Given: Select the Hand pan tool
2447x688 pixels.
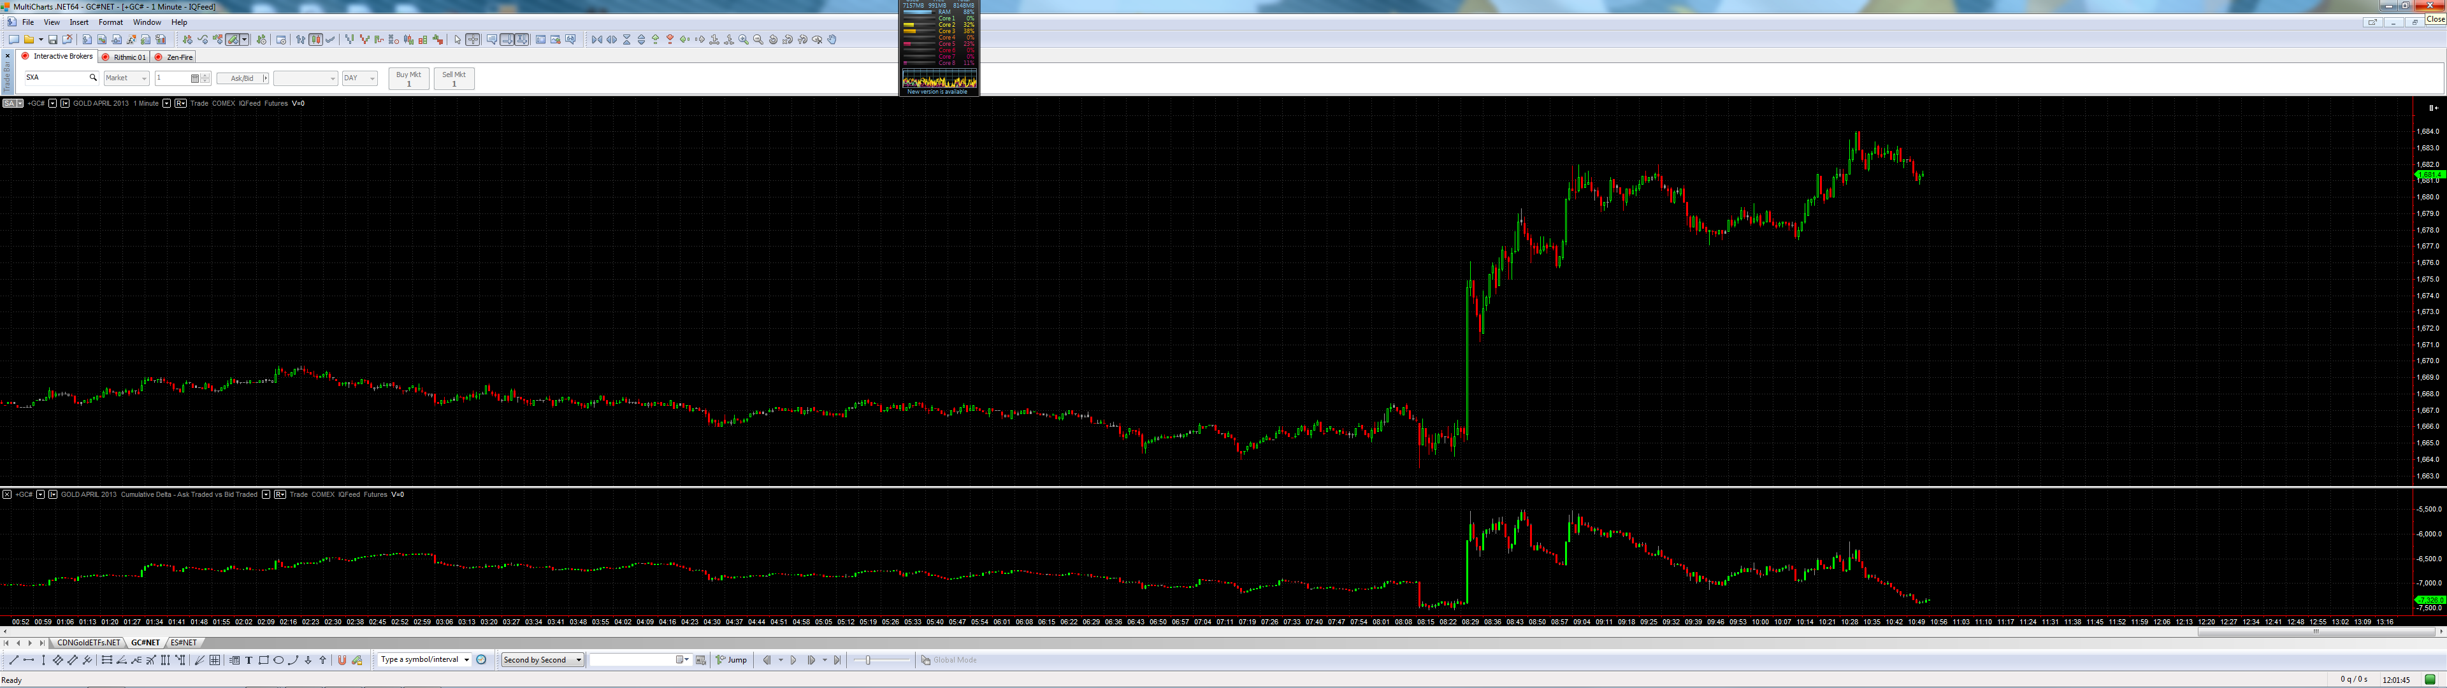Looking at the screenshot, I should 832,40.
